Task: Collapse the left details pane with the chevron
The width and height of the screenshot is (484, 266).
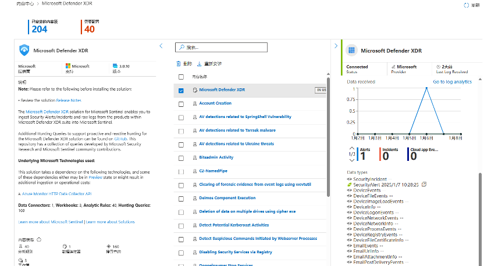Action: point(161,46)
